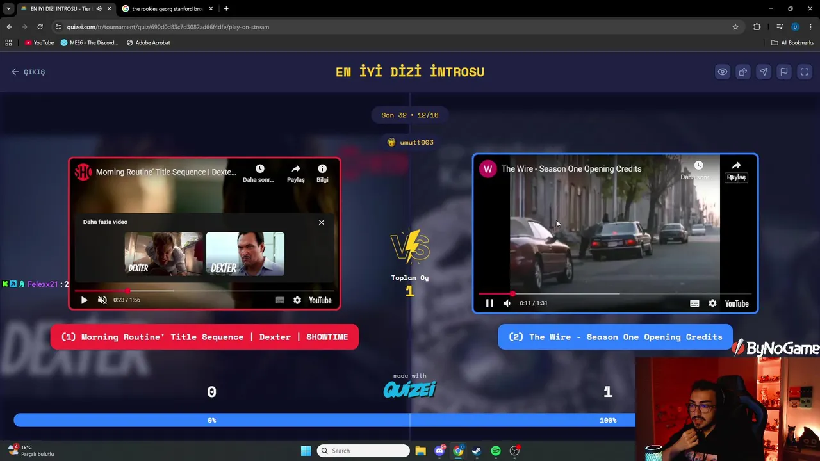
Task: Click the flag report icon in quiz header
Action: tap(783, 72)
